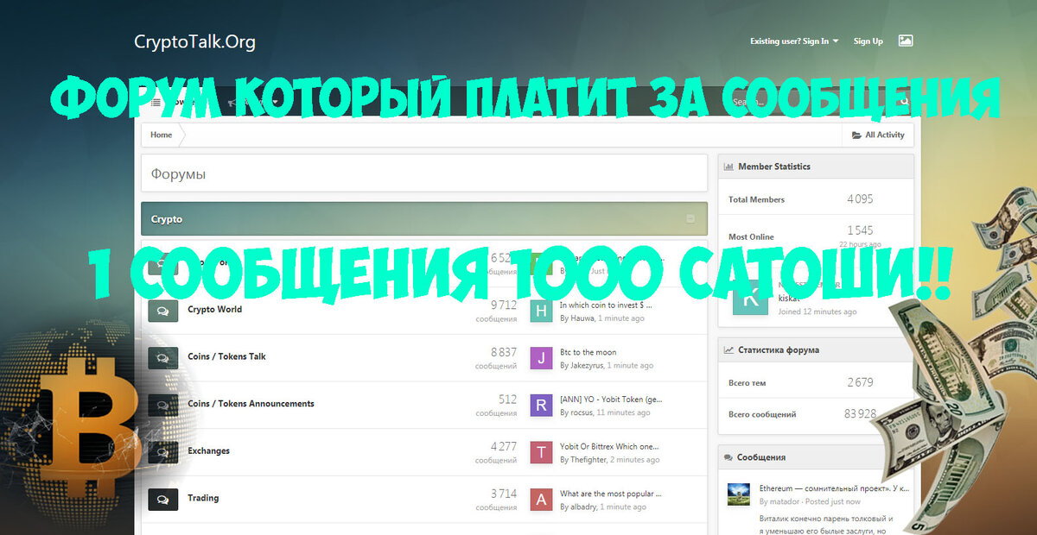Screen dimensions: 1037x535
Task: Open the Existing user Sign In dropdown
Action: [794, 41]
